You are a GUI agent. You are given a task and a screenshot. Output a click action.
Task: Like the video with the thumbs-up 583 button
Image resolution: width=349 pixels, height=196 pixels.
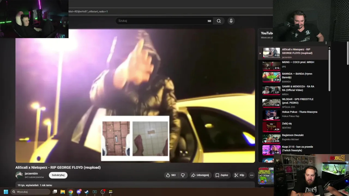click(x=171, y=175)
